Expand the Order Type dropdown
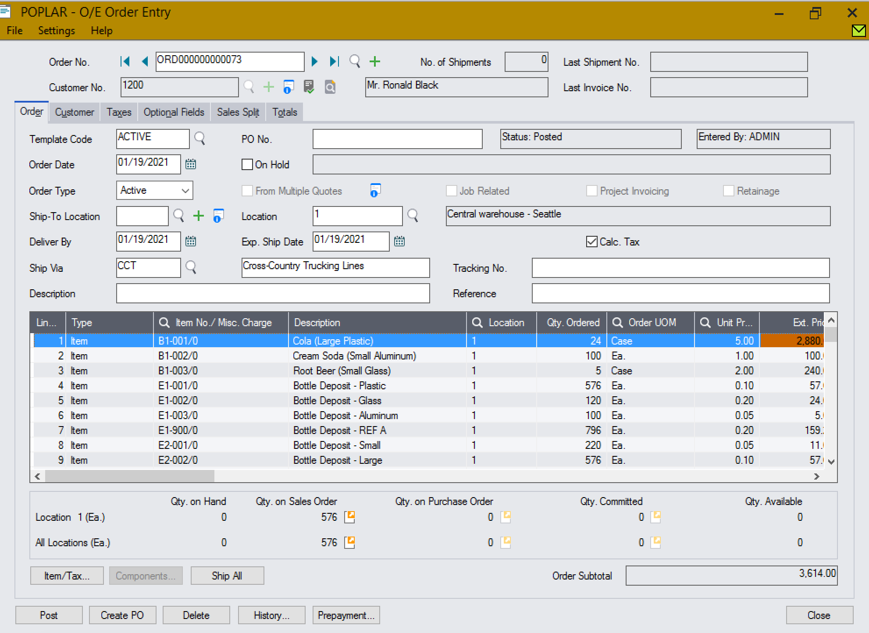The height and width of the screenshot is (633, 869). tap(185, 191)
